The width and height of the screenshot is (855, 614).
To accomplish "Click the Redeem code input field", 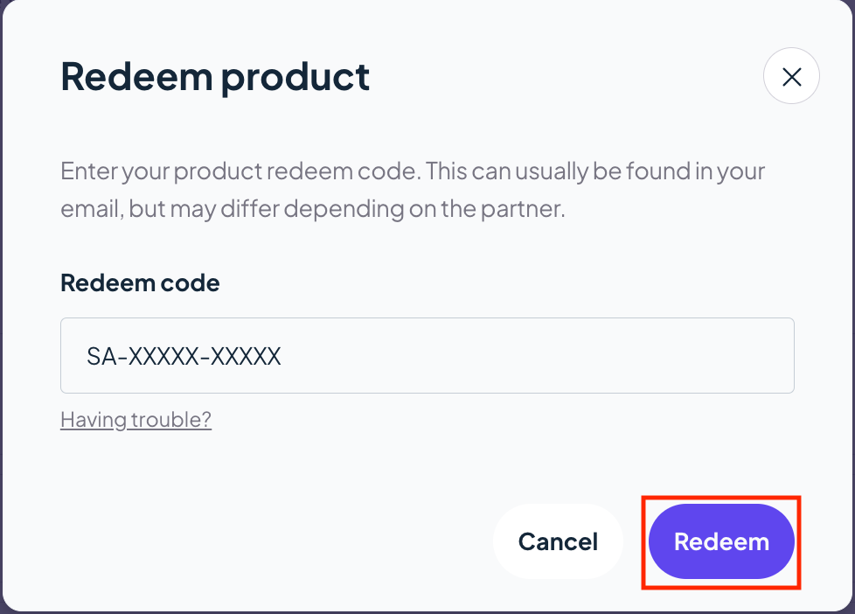I will click(427, 355).
